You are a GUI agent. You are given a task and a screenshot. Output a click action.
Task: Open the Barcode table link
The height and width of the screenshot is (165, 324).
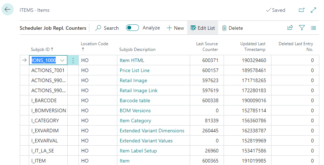click(135, 101)
